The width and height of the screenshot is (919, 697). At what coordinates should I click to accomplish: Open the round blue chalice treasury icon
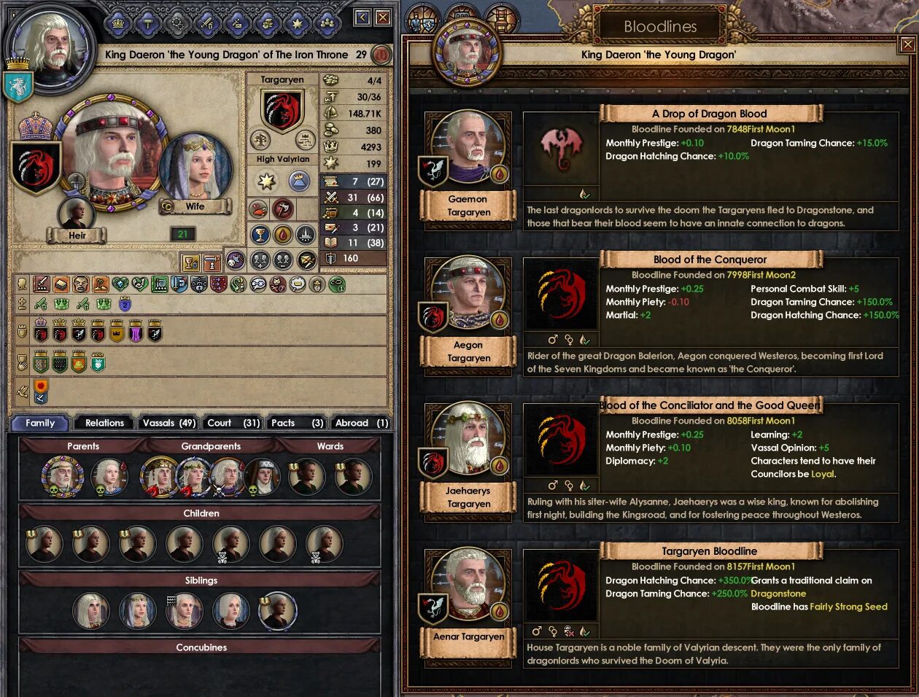click(x=260, y=234)
